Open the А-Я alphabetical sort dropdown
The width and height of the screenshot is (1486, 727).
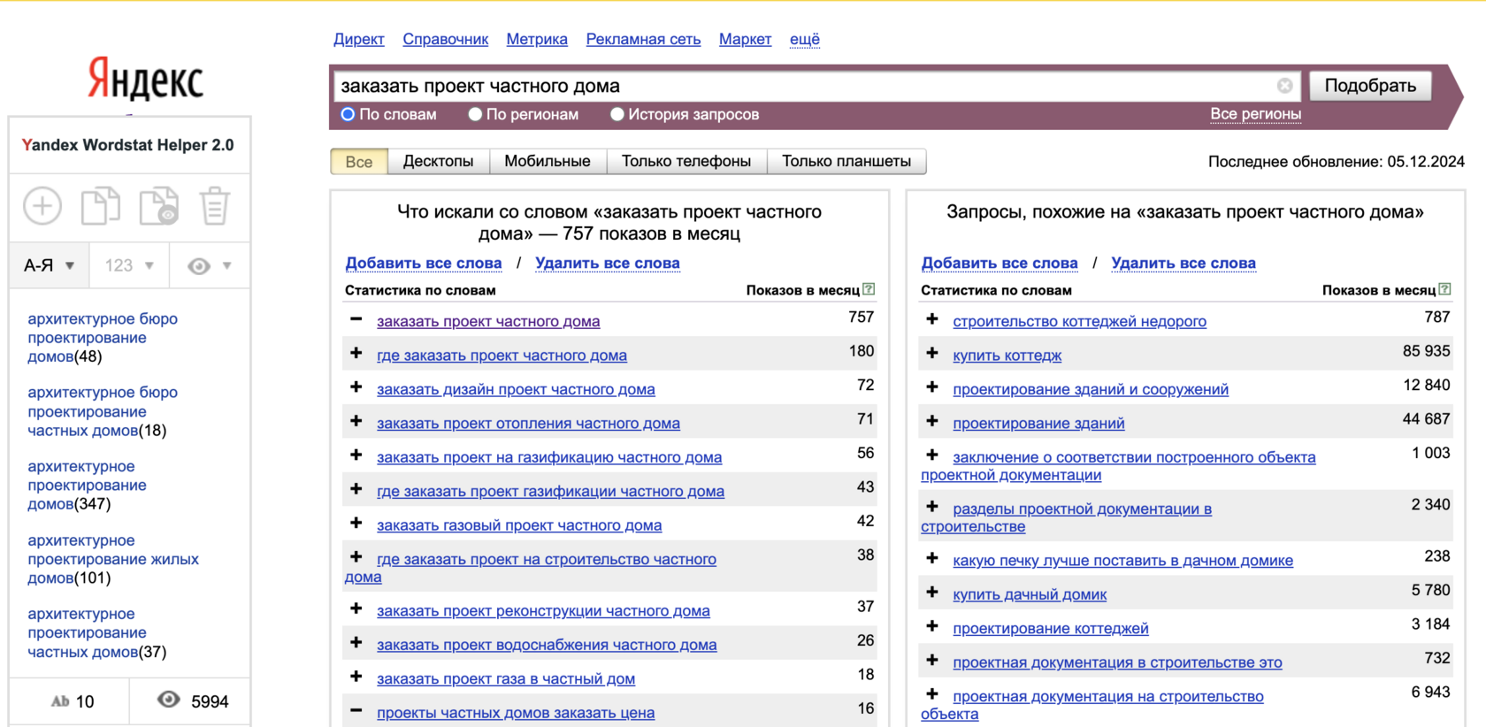point(50,265)
